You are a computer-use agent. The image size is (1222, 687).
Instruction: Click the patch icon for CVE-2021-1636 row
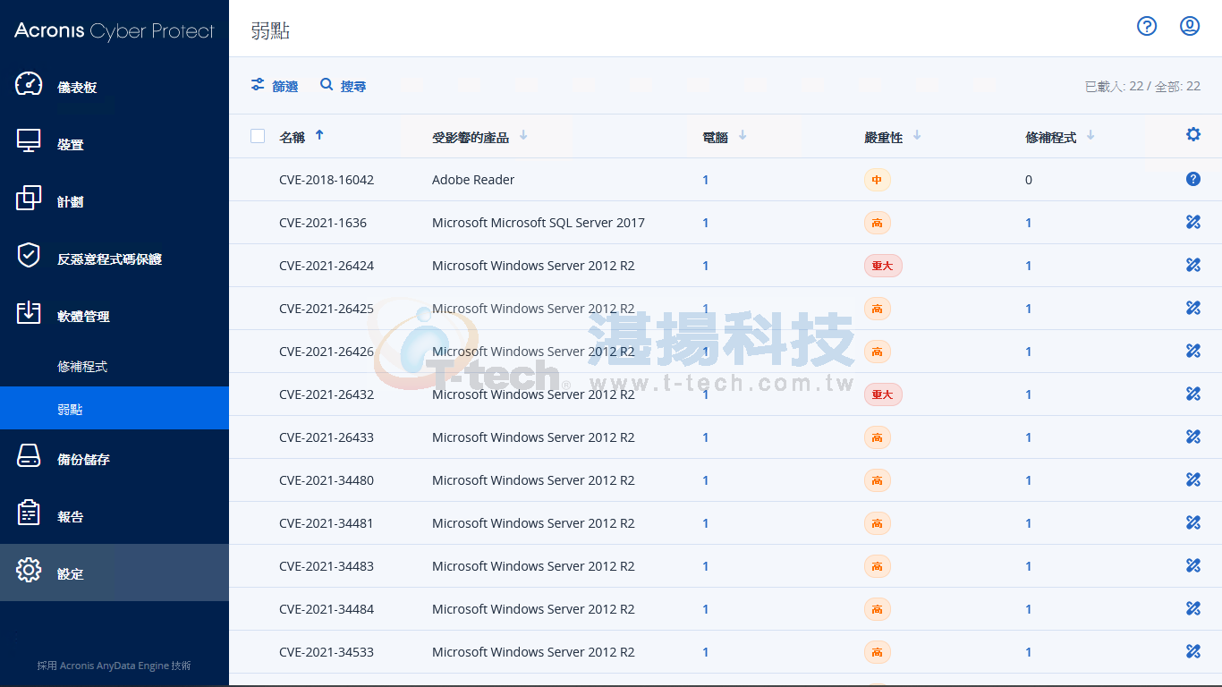(x=1193, y=223)
